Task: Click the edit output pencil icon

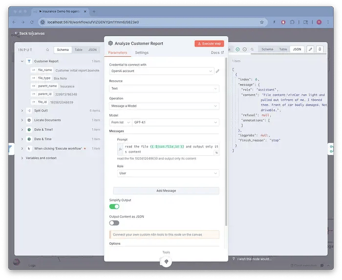Action: click(310, 49)
